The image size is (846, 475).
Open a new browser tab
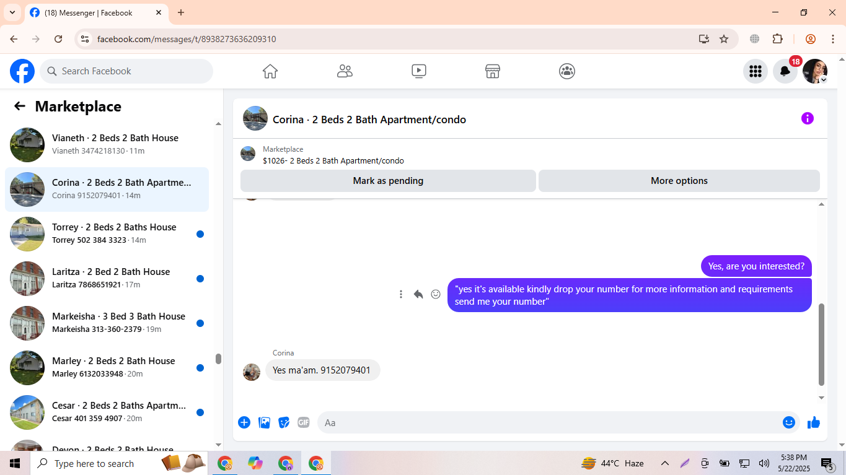(181, 12)
